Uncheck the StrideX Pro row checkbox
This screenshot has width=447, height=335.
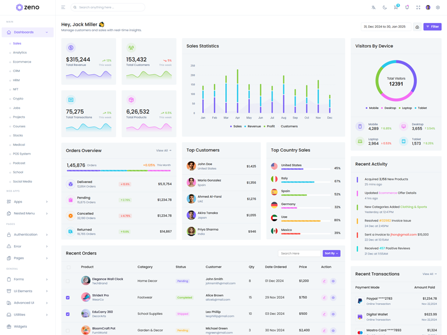(x=68, y=298)
